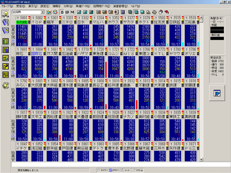The height and width of the screenshot is (173, 231).
Task: Open the ヘルプ(H) menu
Action: pyautogui.click(x=135, y=6)
